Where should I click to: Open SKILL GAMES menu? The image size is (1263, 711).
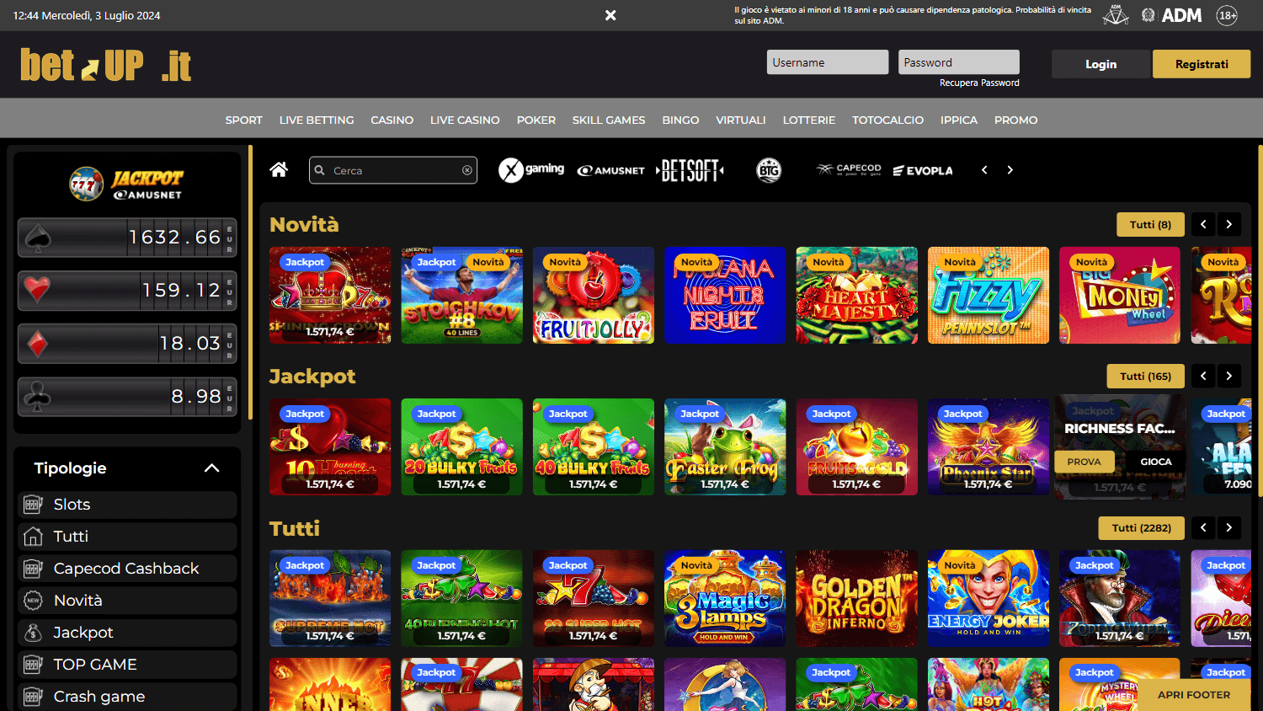(x=609, y=120)
